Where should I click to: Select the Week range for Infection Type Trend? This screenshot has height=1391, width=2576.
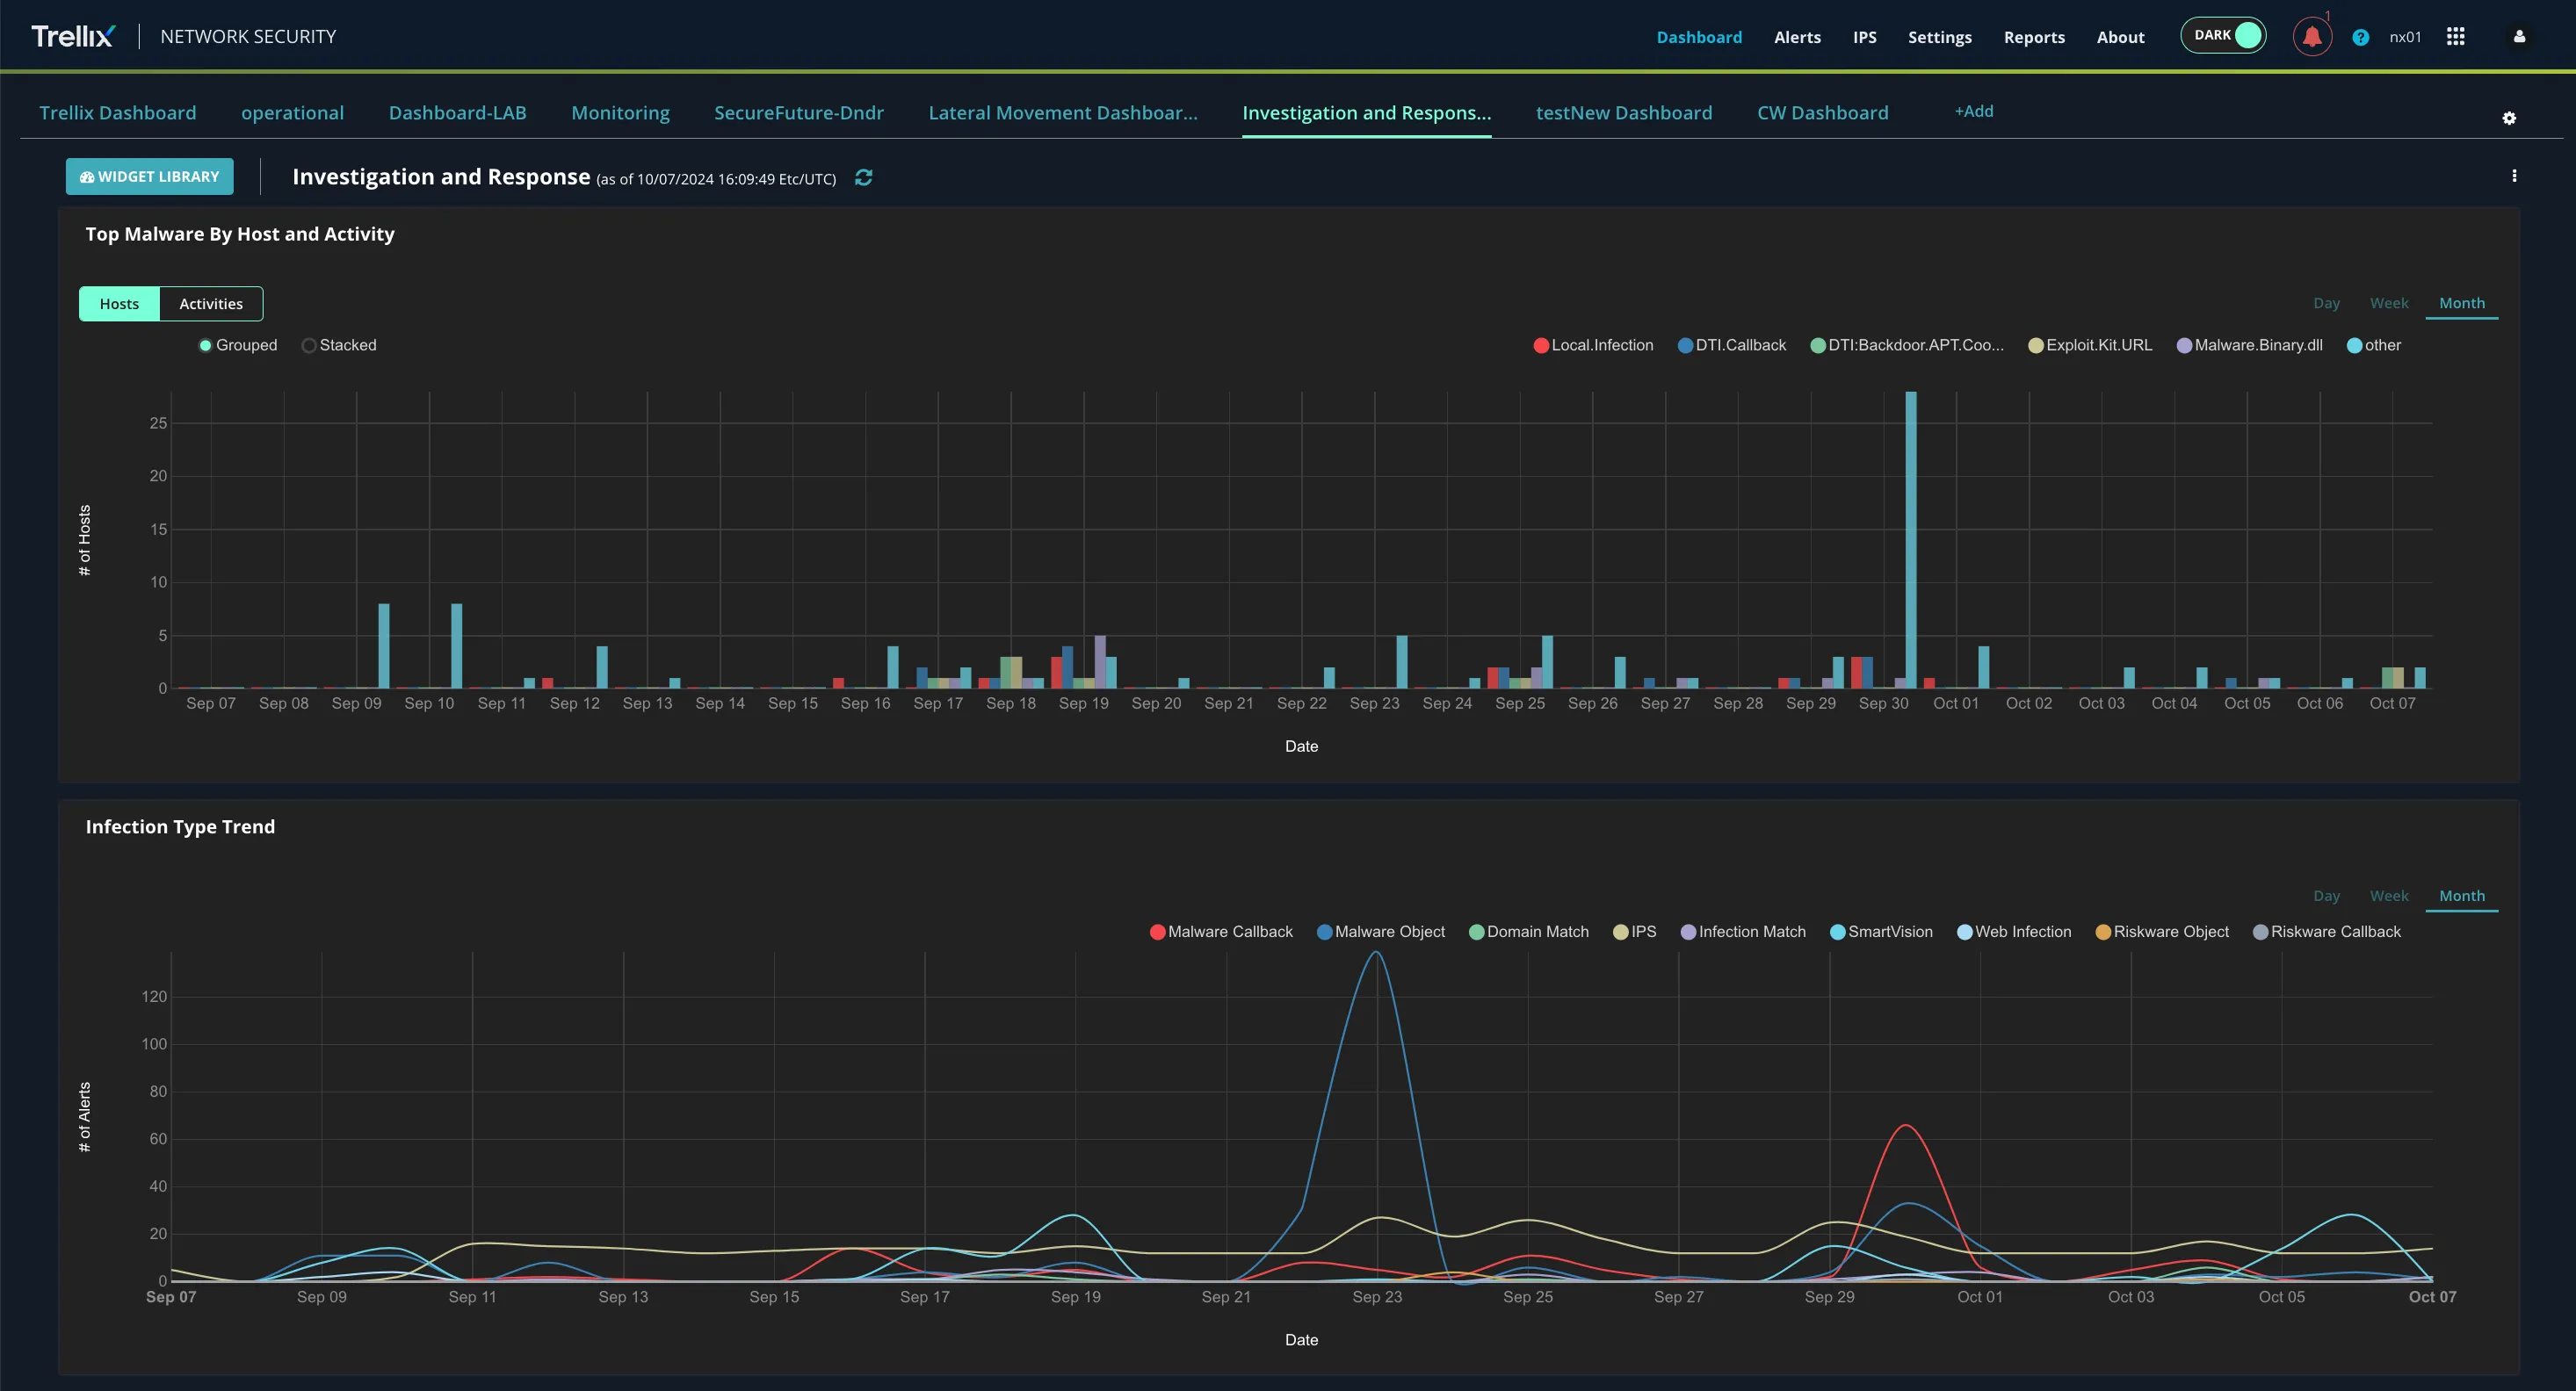2388,896
